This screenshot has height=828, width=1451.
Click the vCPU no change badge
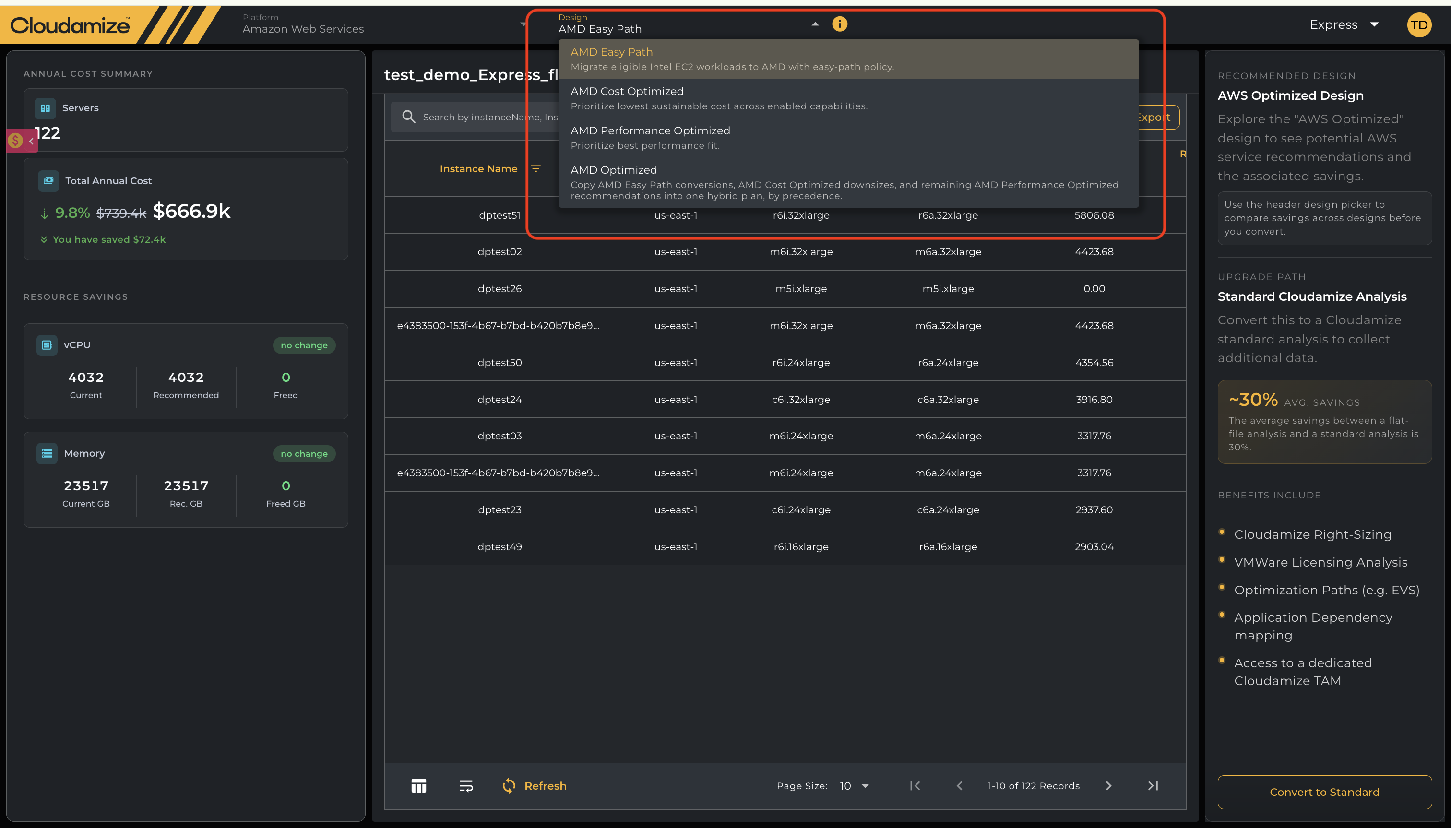304,345
